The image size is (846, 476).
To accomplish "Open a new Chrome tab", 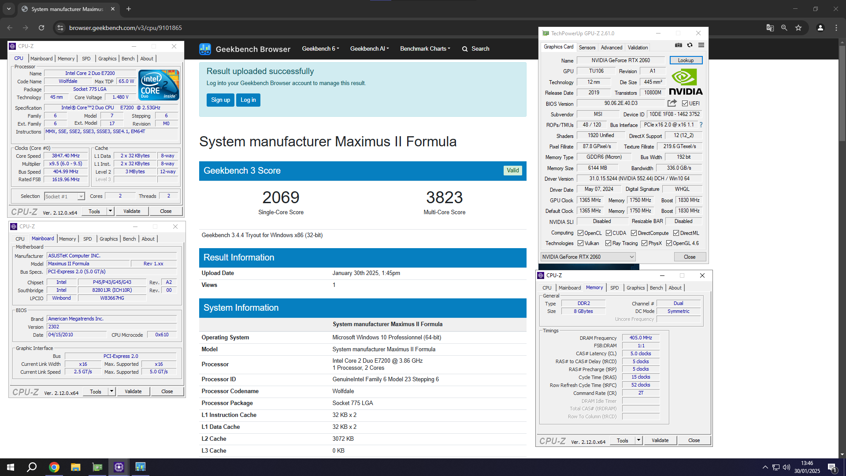I will point(129,9).
